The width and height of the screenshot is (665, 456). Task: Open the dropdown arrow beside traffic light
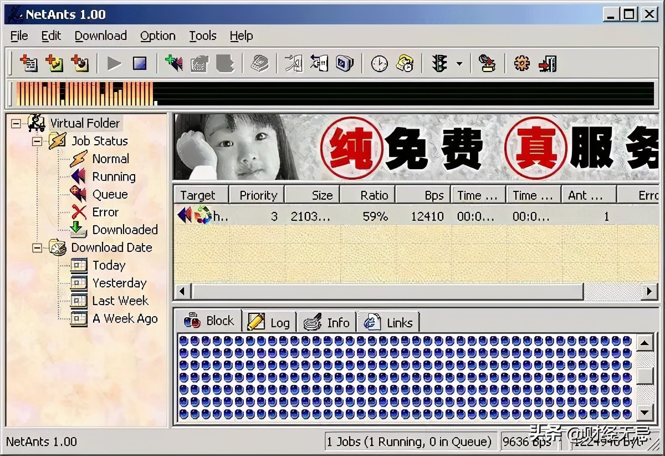coord(459,64)
